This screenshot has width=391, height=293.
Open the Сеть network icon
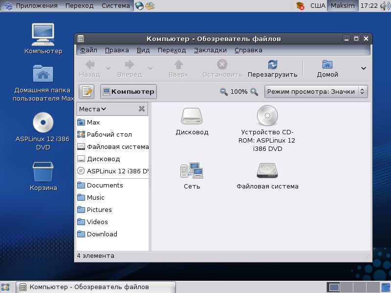click(192, 170)
